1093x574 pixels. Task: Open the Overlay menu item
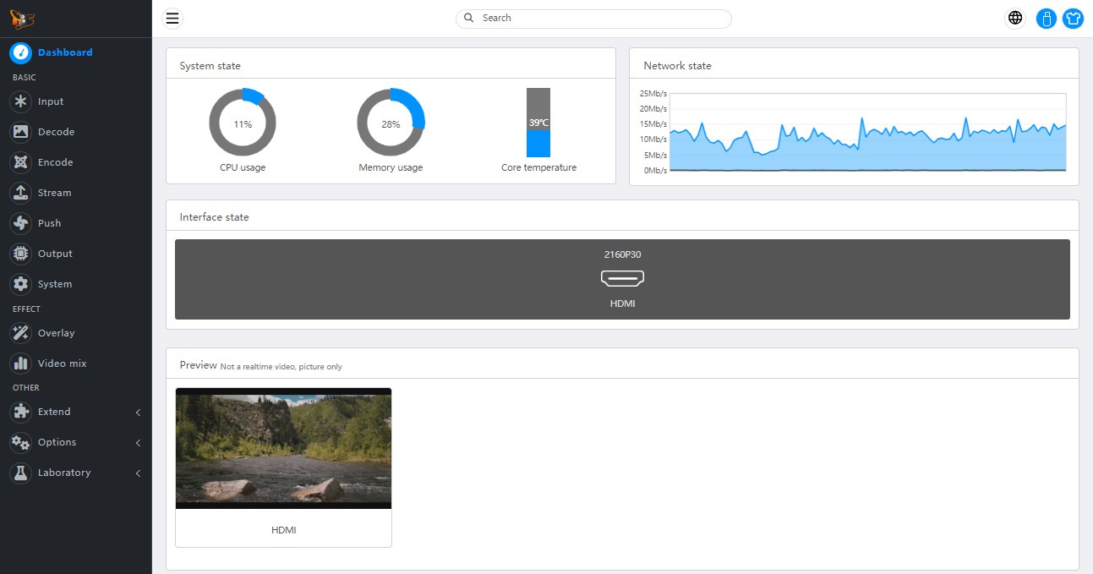point(56,333)
